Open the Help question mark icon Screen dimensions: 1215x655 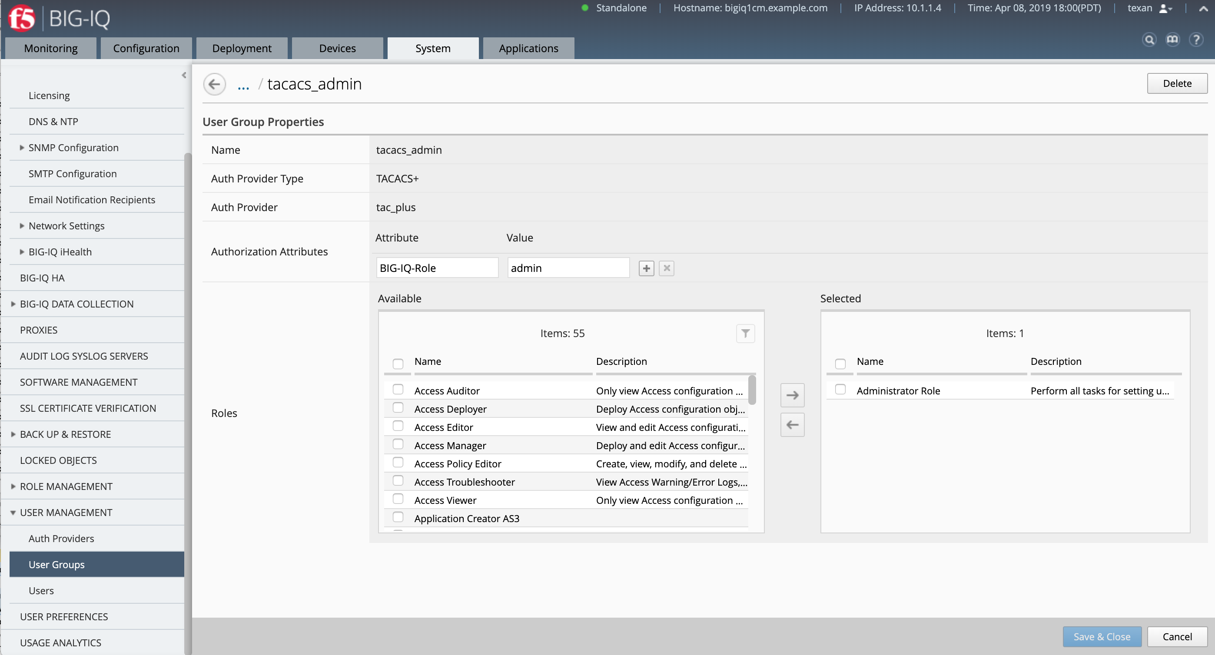(x=1197, y=40)
